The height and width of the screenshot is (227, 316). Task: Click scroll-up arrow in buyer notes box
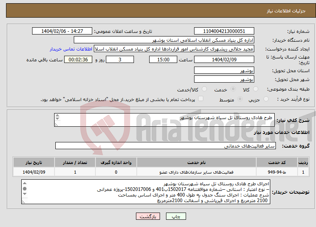24,183
